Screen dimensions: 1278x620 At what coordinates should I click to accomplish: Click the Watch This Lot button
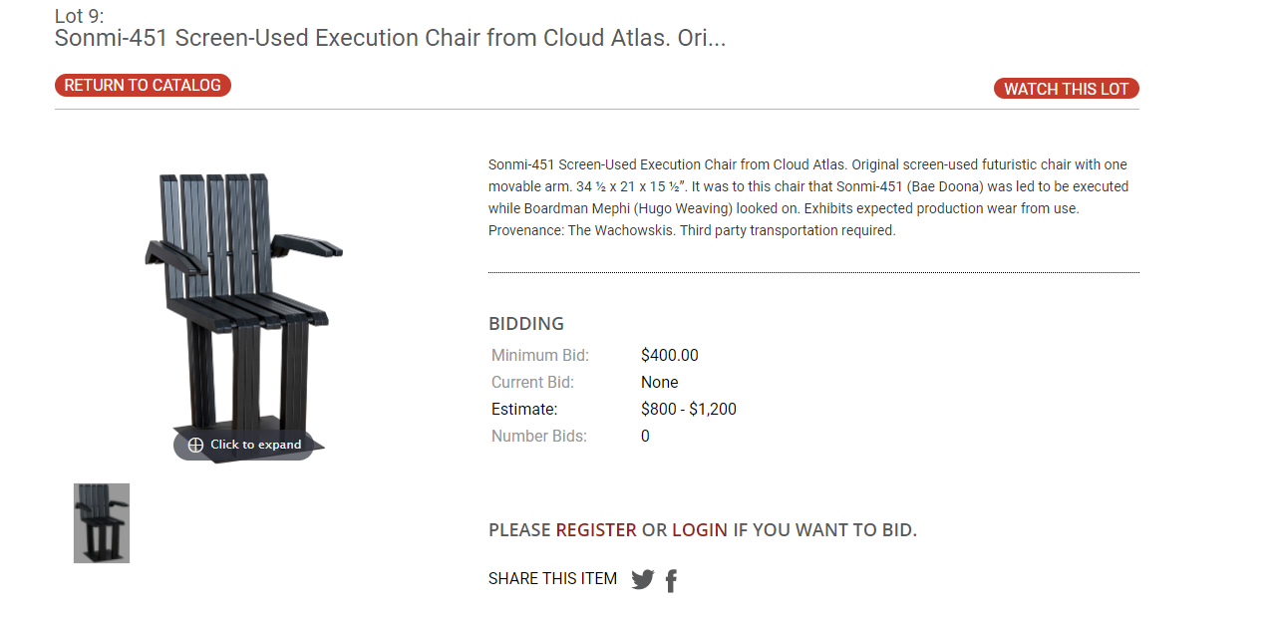tap(1066, 89)
